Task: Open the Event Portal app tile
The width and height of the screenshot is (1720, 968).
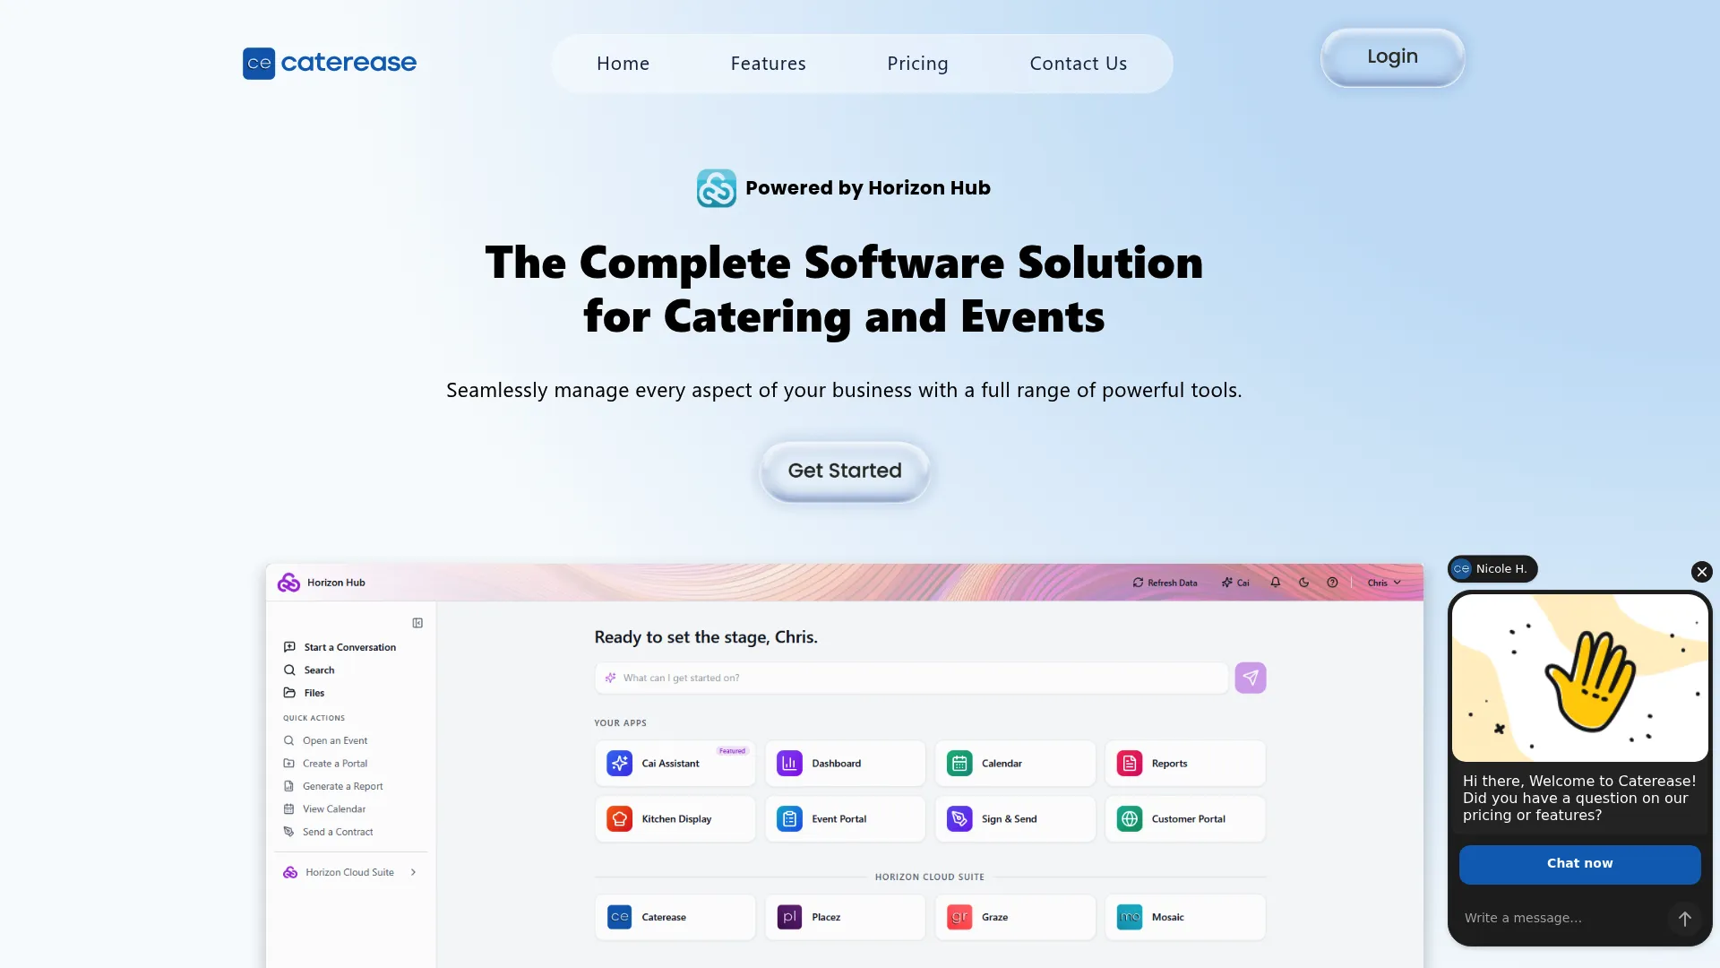Action: click(x=845, y=819)
